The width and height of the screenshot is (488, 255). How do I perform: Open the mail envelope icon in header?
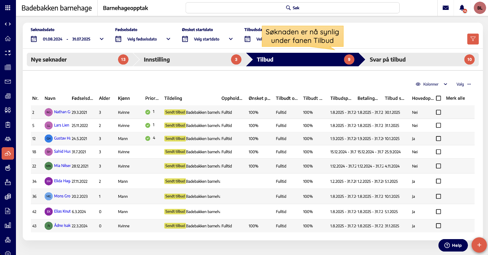[446, 8]
